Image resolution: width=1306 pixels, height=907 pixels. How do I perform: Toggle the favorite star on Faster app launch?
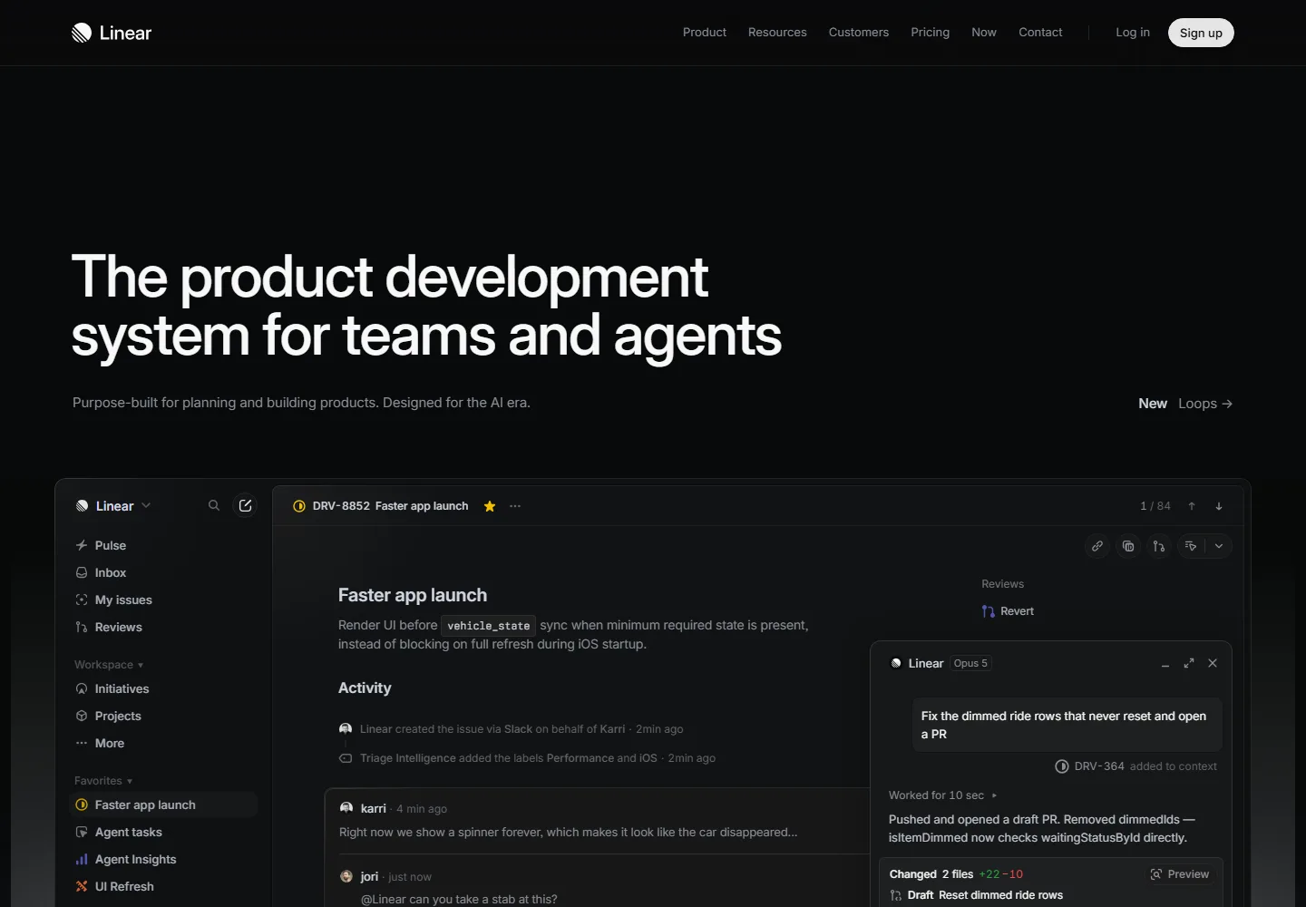pyautogui.click(x=490, y=506)
